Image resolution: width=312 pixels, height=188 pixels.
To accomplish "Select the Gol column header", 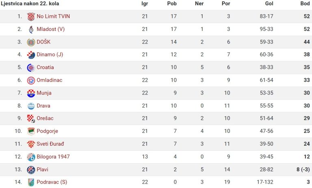I will pos(269,4).
